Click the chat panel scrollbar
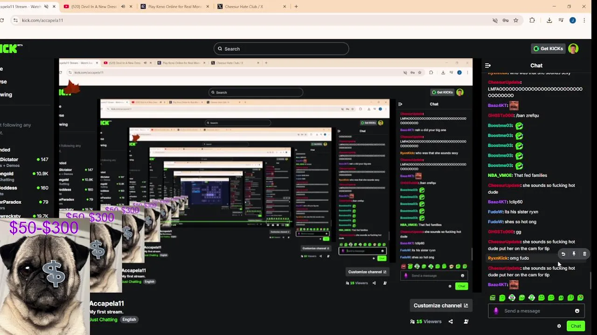This screenshot has height=335, width=597. tap(590, 280)
